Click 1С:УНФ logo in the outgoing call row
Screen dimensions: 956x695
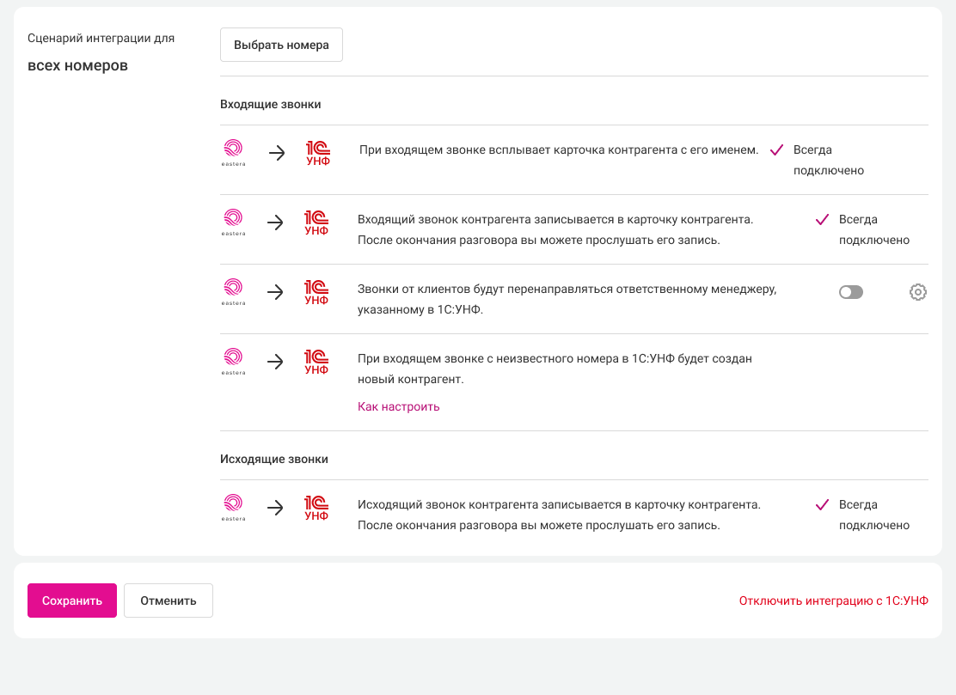[316, 508]
